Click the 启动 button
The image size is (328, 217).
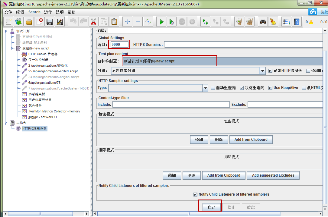[x=212, y=207]
